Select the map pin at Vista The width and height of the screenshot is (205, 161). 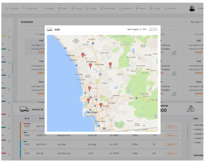tap(83, 55)
